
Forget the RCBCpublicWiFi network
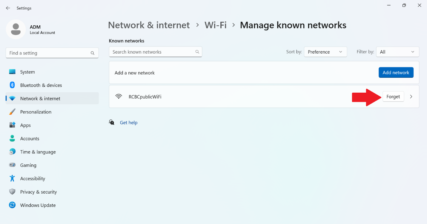click(393, 97)
